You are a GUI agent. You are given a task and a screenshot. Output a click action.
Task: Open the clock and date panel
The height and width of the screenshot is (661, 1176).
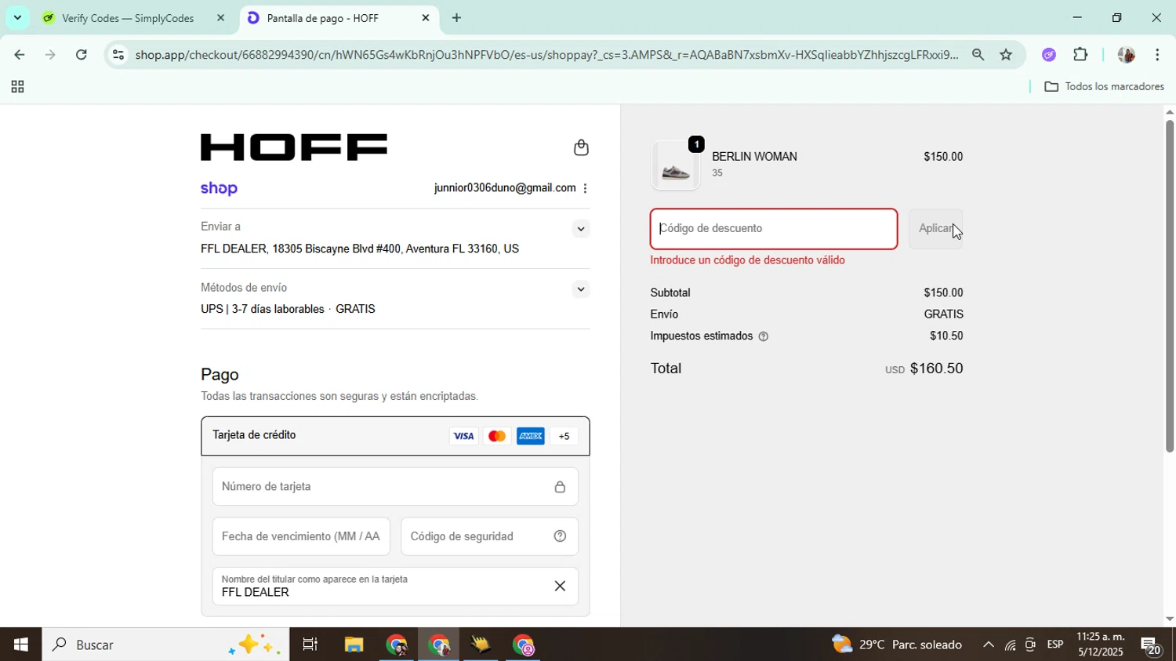tap(1100, 645)
